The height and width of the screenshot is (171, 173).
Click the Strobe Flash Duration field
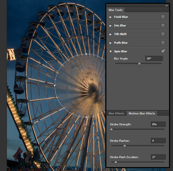tap(158, 157)
